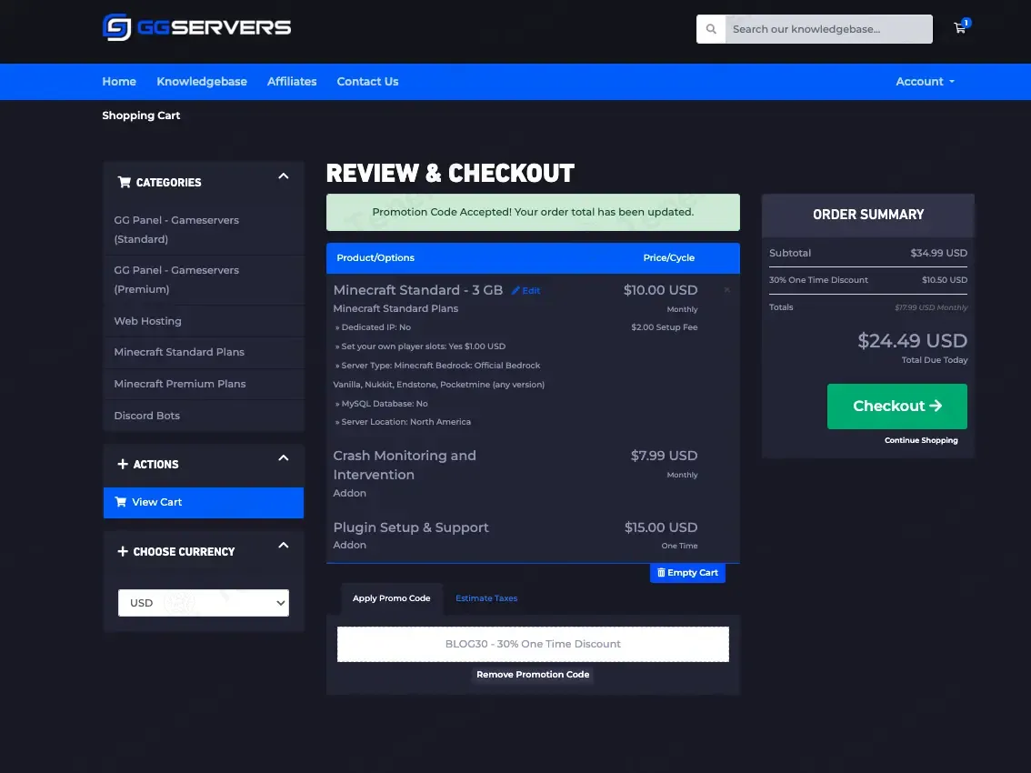Collapse the Categories panel chevron
Image resolution: width=1031 pixels, height=773 pixels.
click(284, 176)
